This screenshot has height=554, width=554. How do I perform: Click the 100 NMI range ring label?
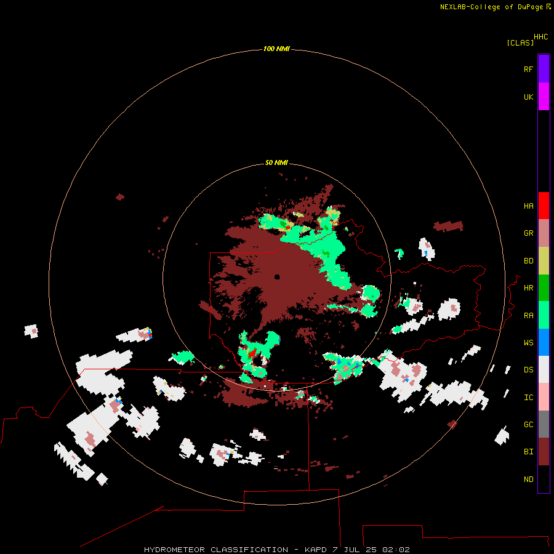[x=276, y=49]
